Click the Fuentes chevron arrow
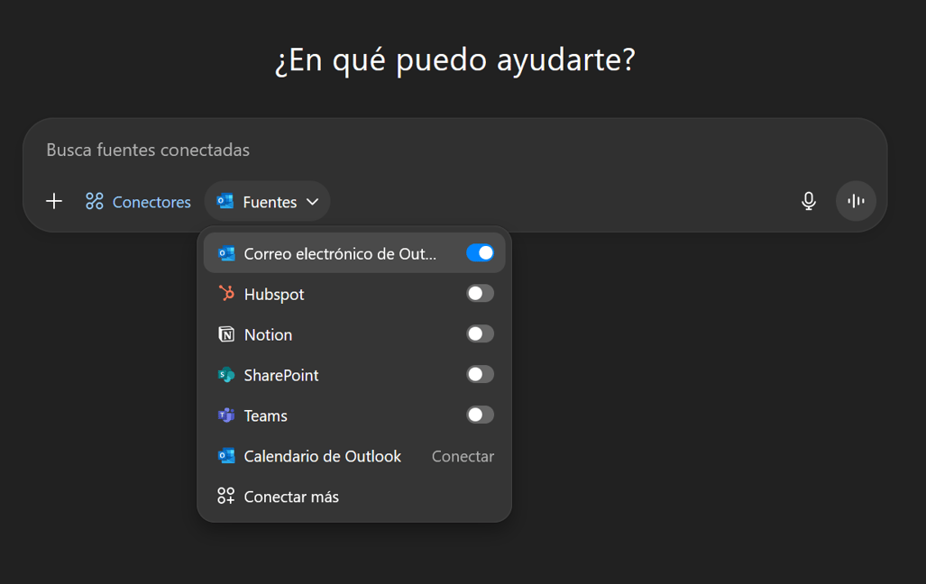Viewport: 926px width, 584px height. click(x=313, y=202)
